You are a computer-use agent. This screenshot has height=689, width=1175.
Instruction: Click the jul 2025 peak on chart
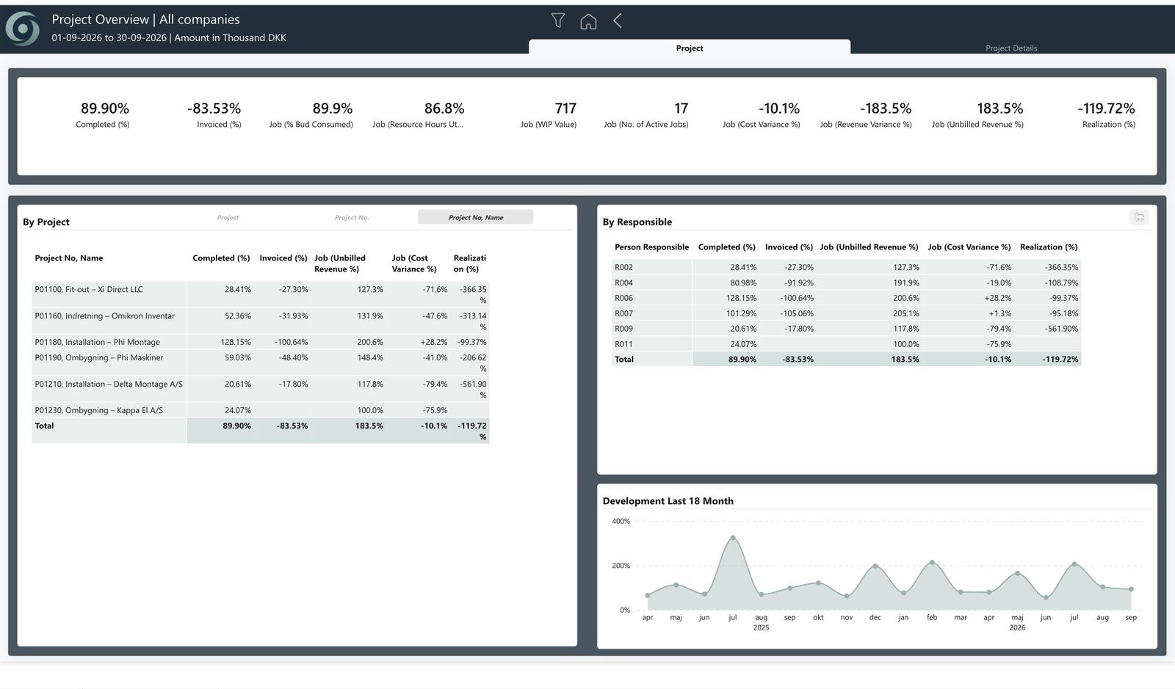click(733, 538)
